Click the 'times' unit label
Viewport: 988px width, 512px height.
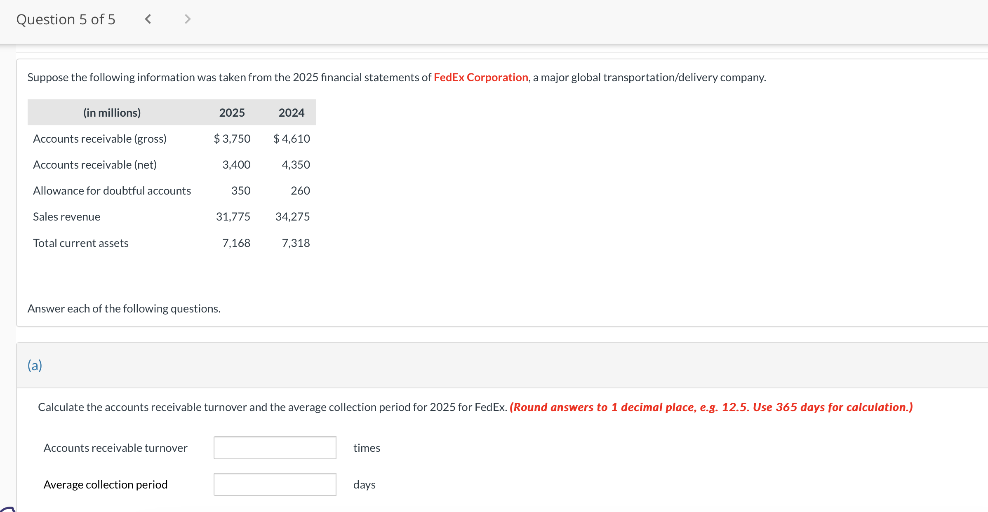pos(367,448)
